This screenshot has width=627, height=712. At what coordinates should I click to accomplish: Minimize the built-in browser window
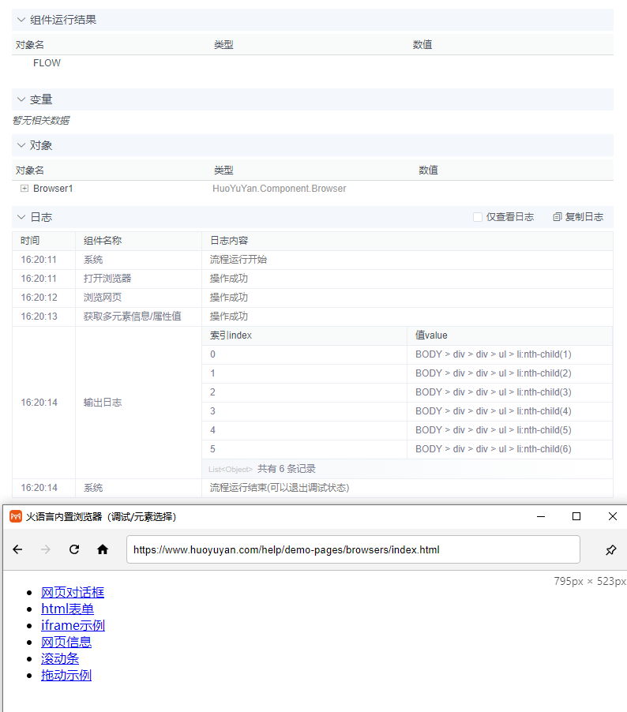(541, 516)
